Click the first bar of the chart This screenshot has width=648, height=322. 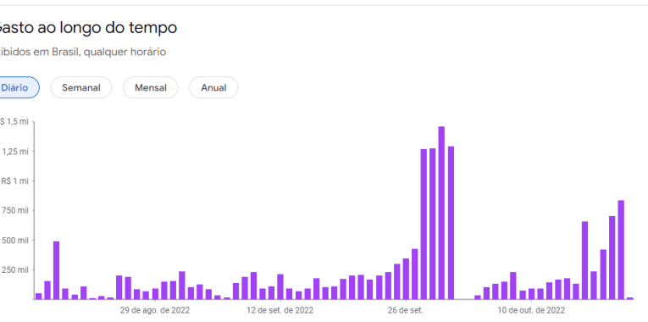(38, 296)
